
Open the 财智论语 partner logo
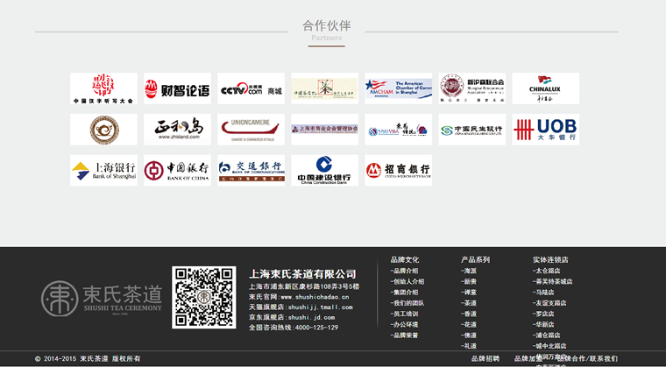pyautogui.click(x=177, y=88)
